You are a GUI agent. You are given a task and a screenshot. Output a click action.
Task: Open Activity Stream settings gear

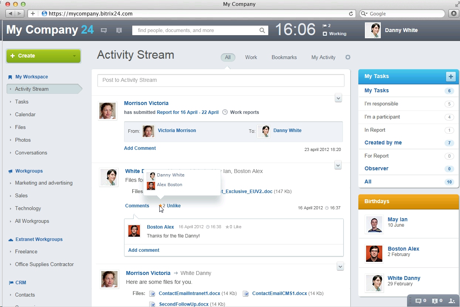348,57
